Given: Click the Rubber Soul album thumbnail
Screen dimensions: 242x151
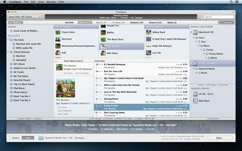Looking at the screenshot, I should (x=59, y=67).
